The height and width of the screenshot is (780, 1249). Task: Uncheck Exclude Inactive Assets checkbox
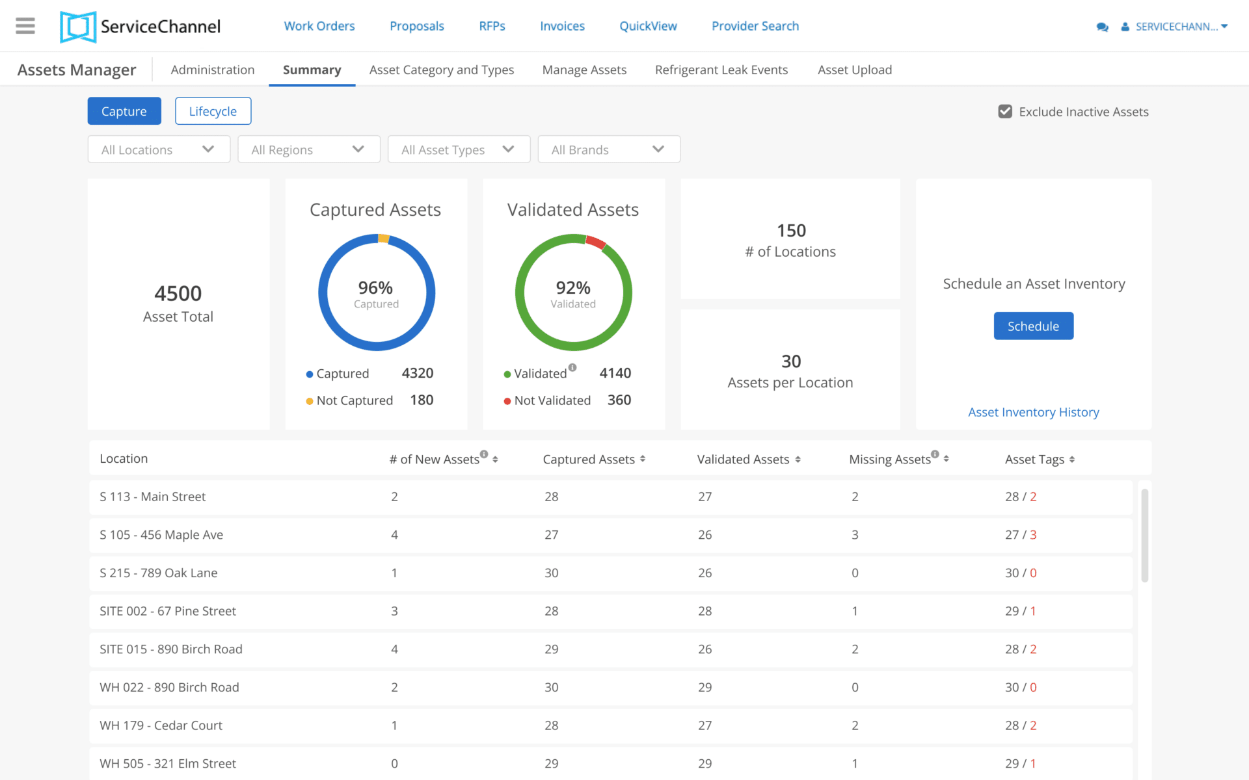pyautogui.click(x=1005, y=112)
